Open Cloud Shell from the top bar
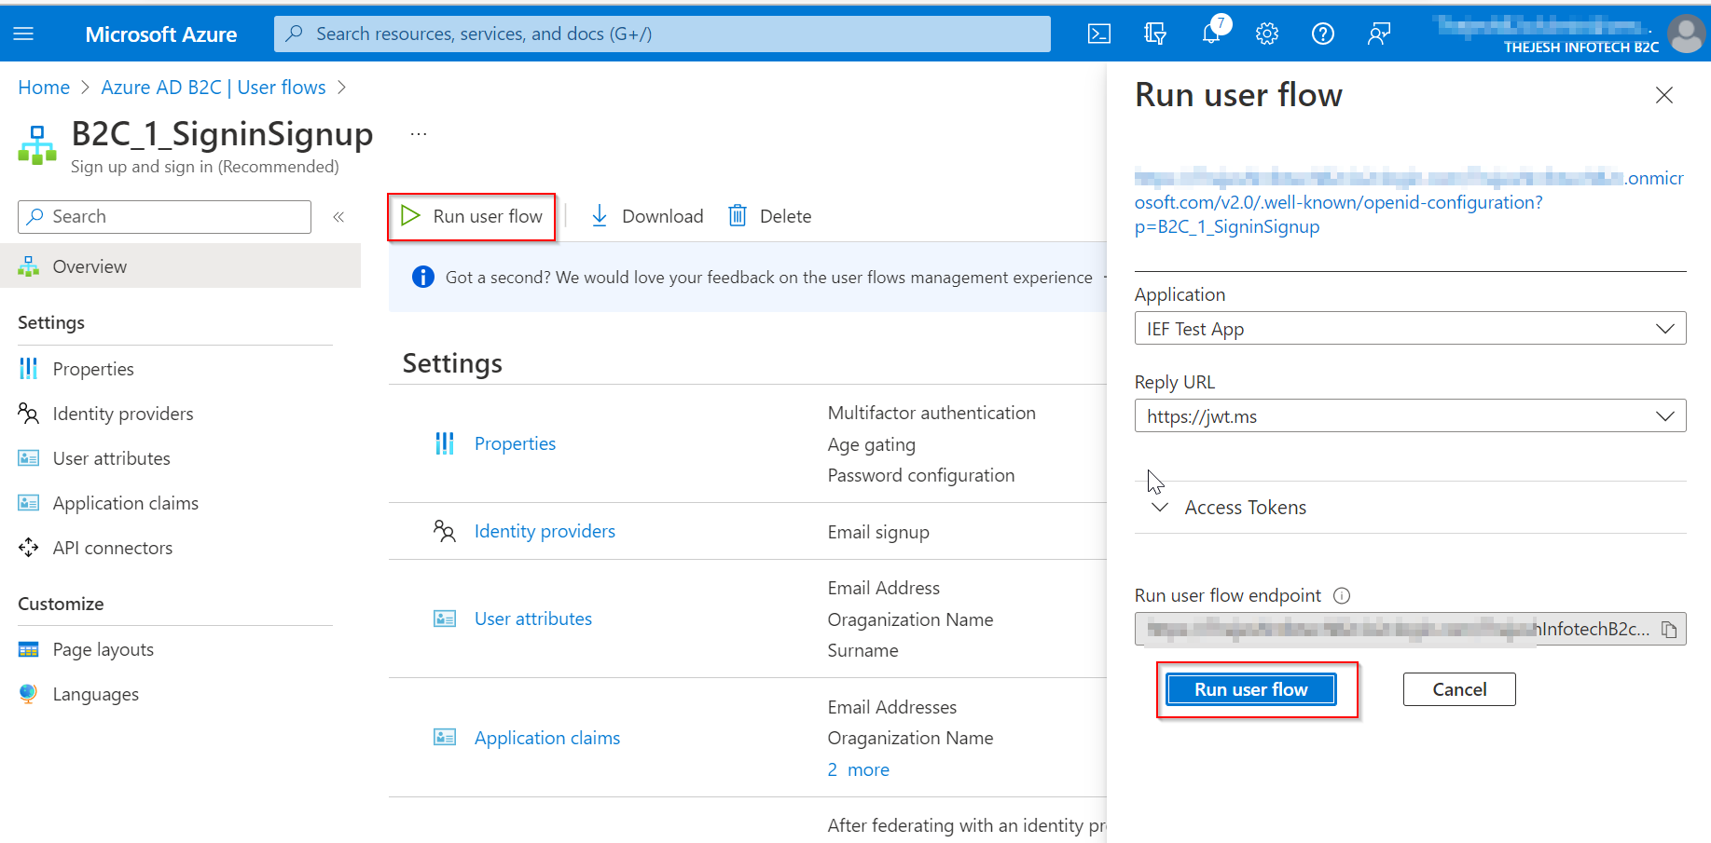The image size is (1711, 843). coord(1099,34)
